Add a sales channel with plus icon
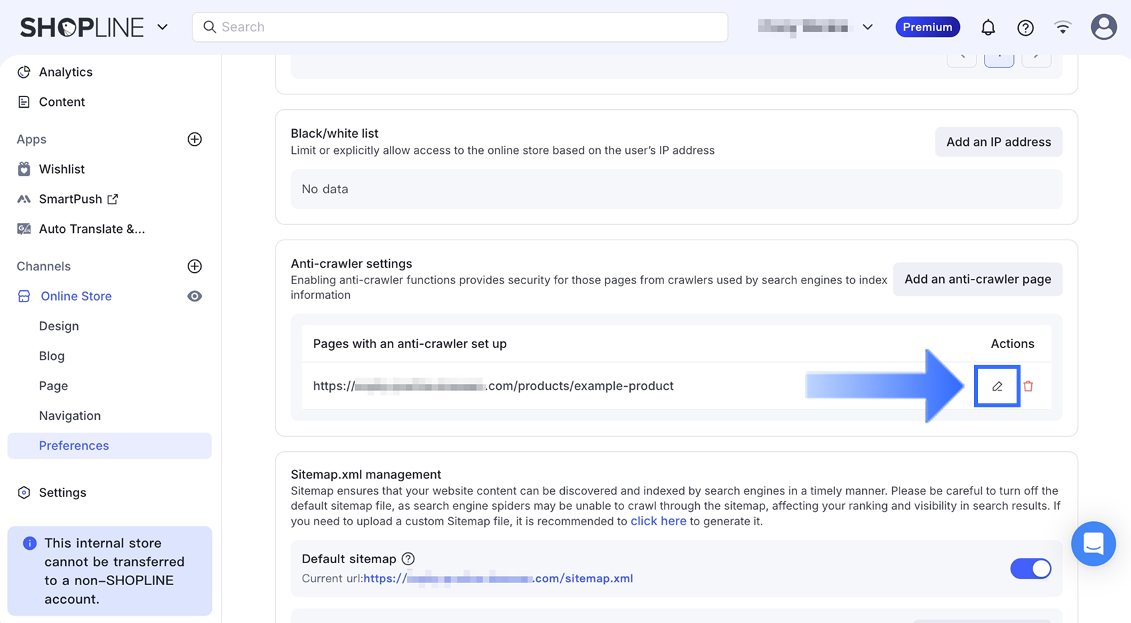Screen dimensions: 1131x623 (194, 266)
